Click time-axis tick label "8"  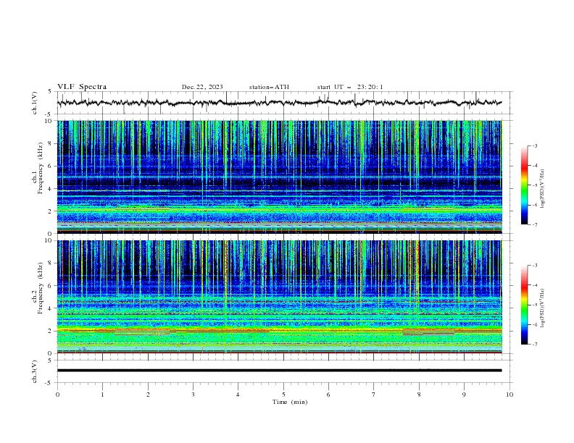419,395
